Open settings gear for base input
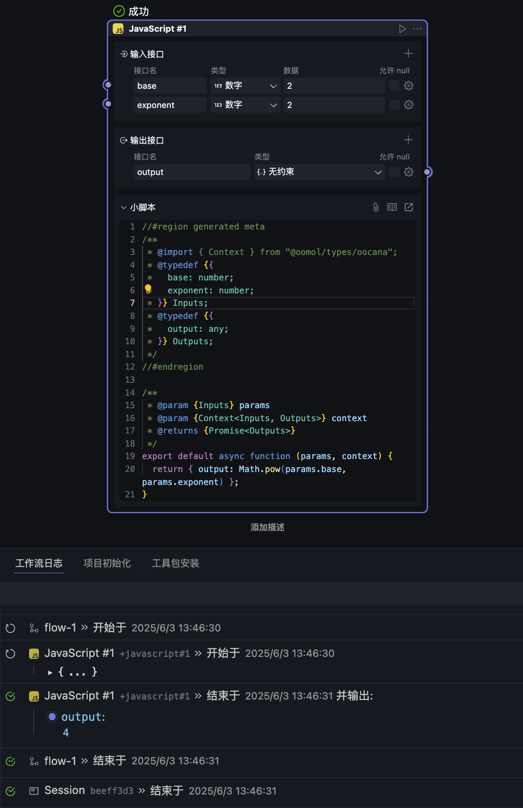 409,86
